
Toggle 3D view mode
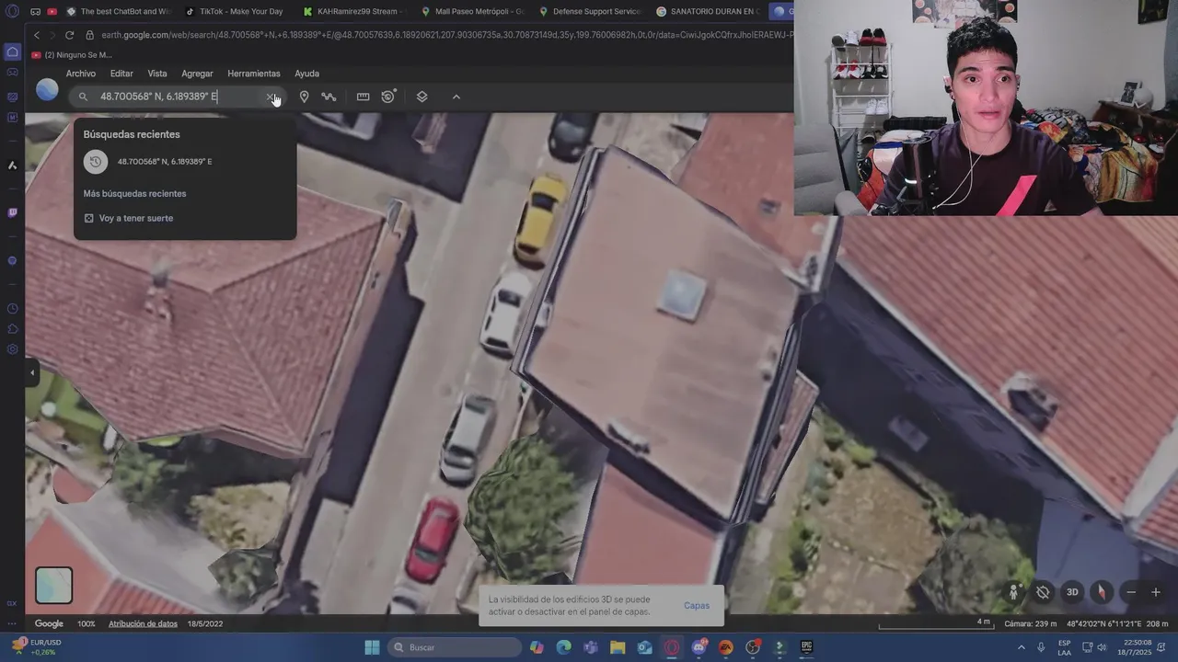(1072, 592)
